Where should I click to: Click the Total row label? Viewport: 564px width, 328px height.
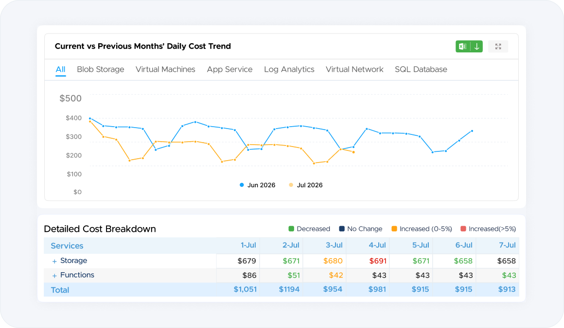click(x=60, y=290)
